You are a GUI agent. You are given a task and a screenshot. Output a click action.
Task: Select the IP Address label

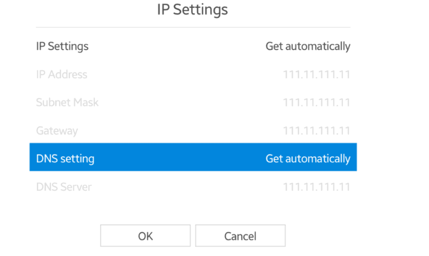coord(61,74)
